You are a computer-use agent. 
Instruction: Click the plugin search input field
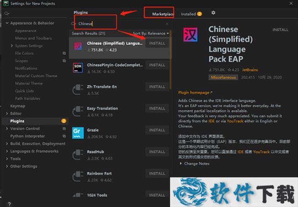click(x=119, y=23)
